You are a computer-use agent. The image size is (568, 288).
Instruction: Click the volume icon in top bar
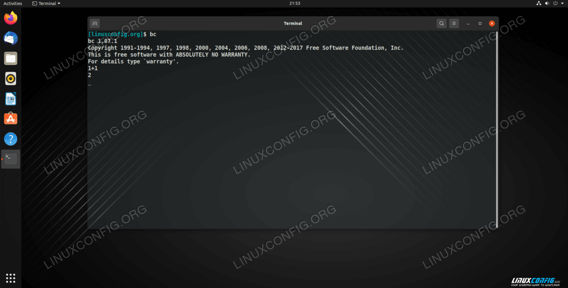pos(547,3)
